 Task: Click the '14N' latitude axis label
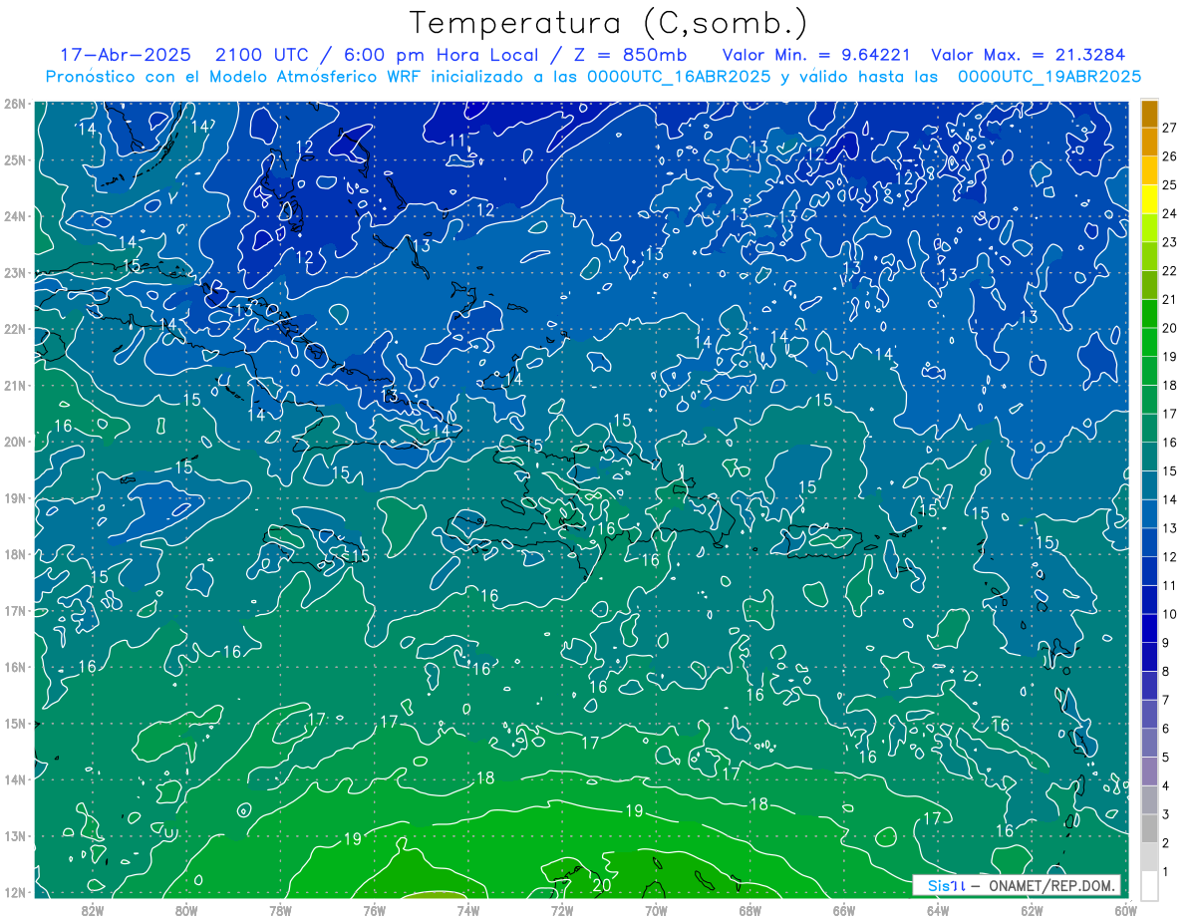pyautogui.click(x=14, y=779)
